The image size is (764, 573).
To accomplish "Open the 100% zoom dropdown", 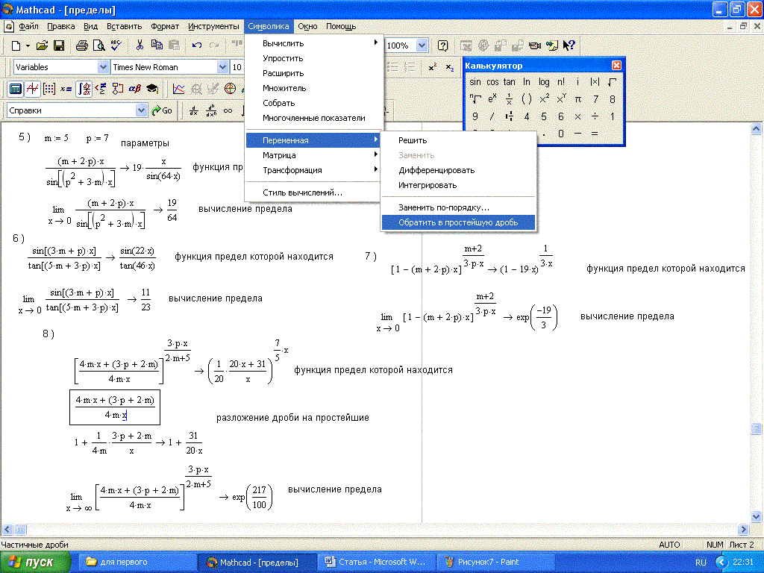I will (x=422, y=46).
